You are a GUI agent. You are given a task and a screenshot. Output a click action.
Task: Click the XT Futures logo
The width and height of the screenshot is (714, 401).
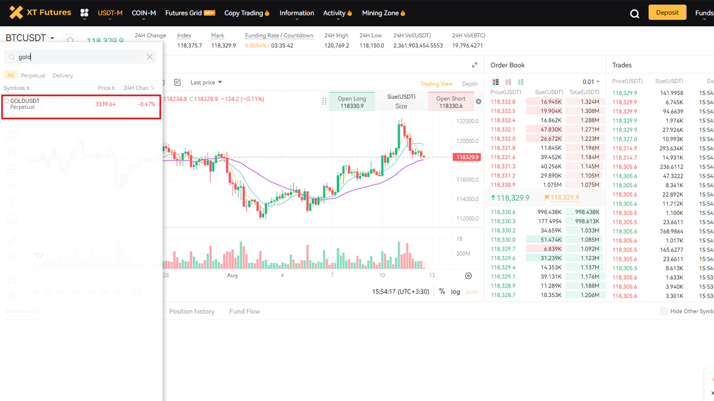click(40, 12)
